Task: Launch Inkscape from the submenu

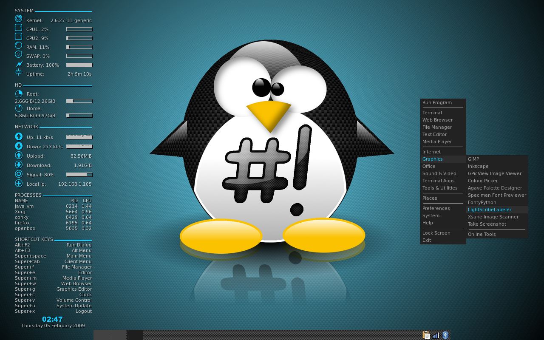Action: 497,166
